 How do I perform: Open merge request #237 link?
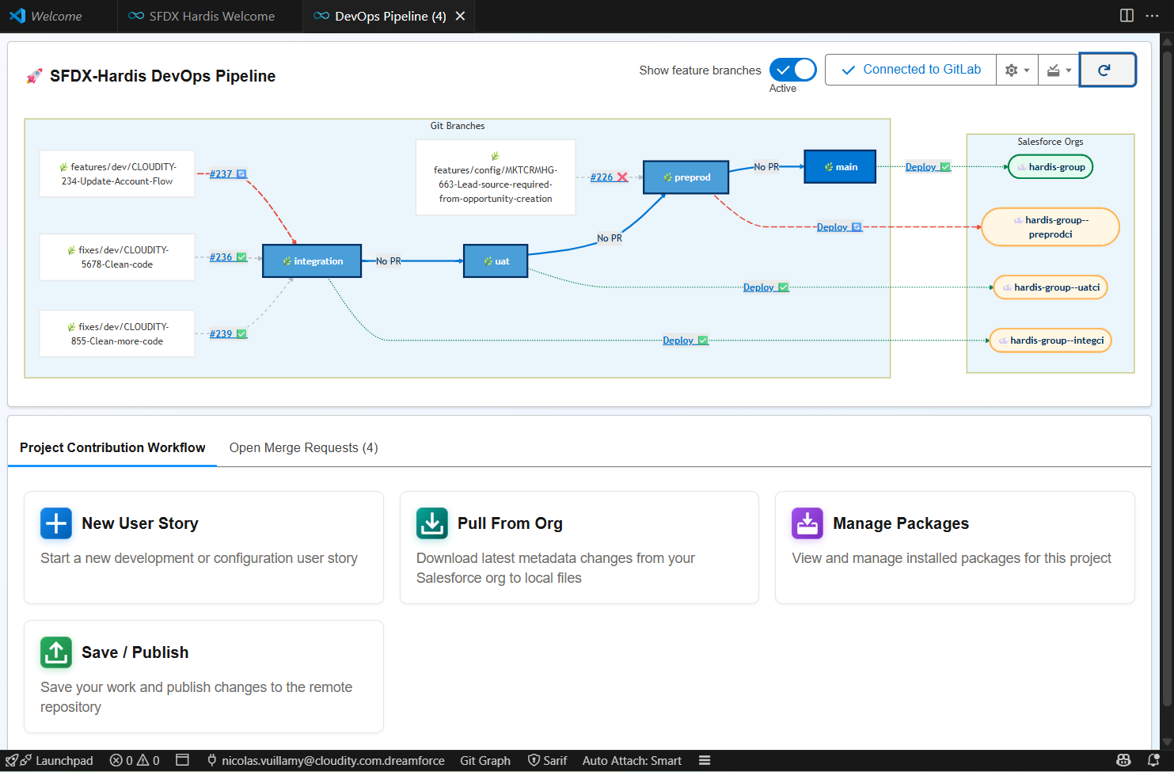pos(221,173)
